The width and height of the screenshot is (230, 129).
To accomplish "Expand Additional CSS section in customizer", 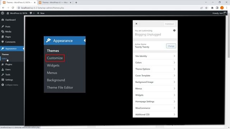I will point(155,115).
